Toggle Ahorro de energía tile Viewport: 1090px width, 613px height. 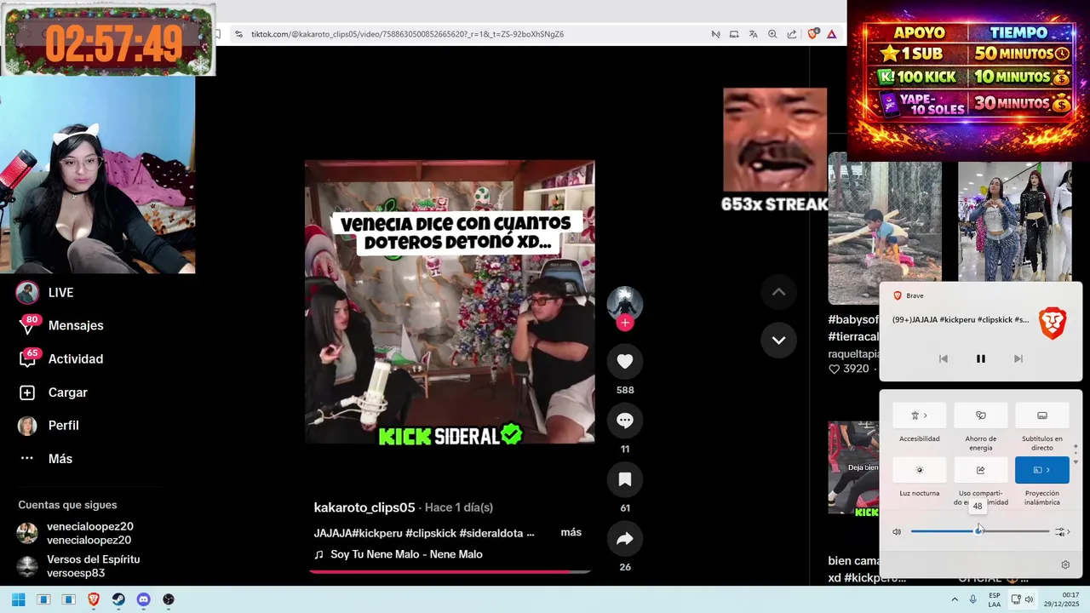pyautogui.click(x=980, y=415)
